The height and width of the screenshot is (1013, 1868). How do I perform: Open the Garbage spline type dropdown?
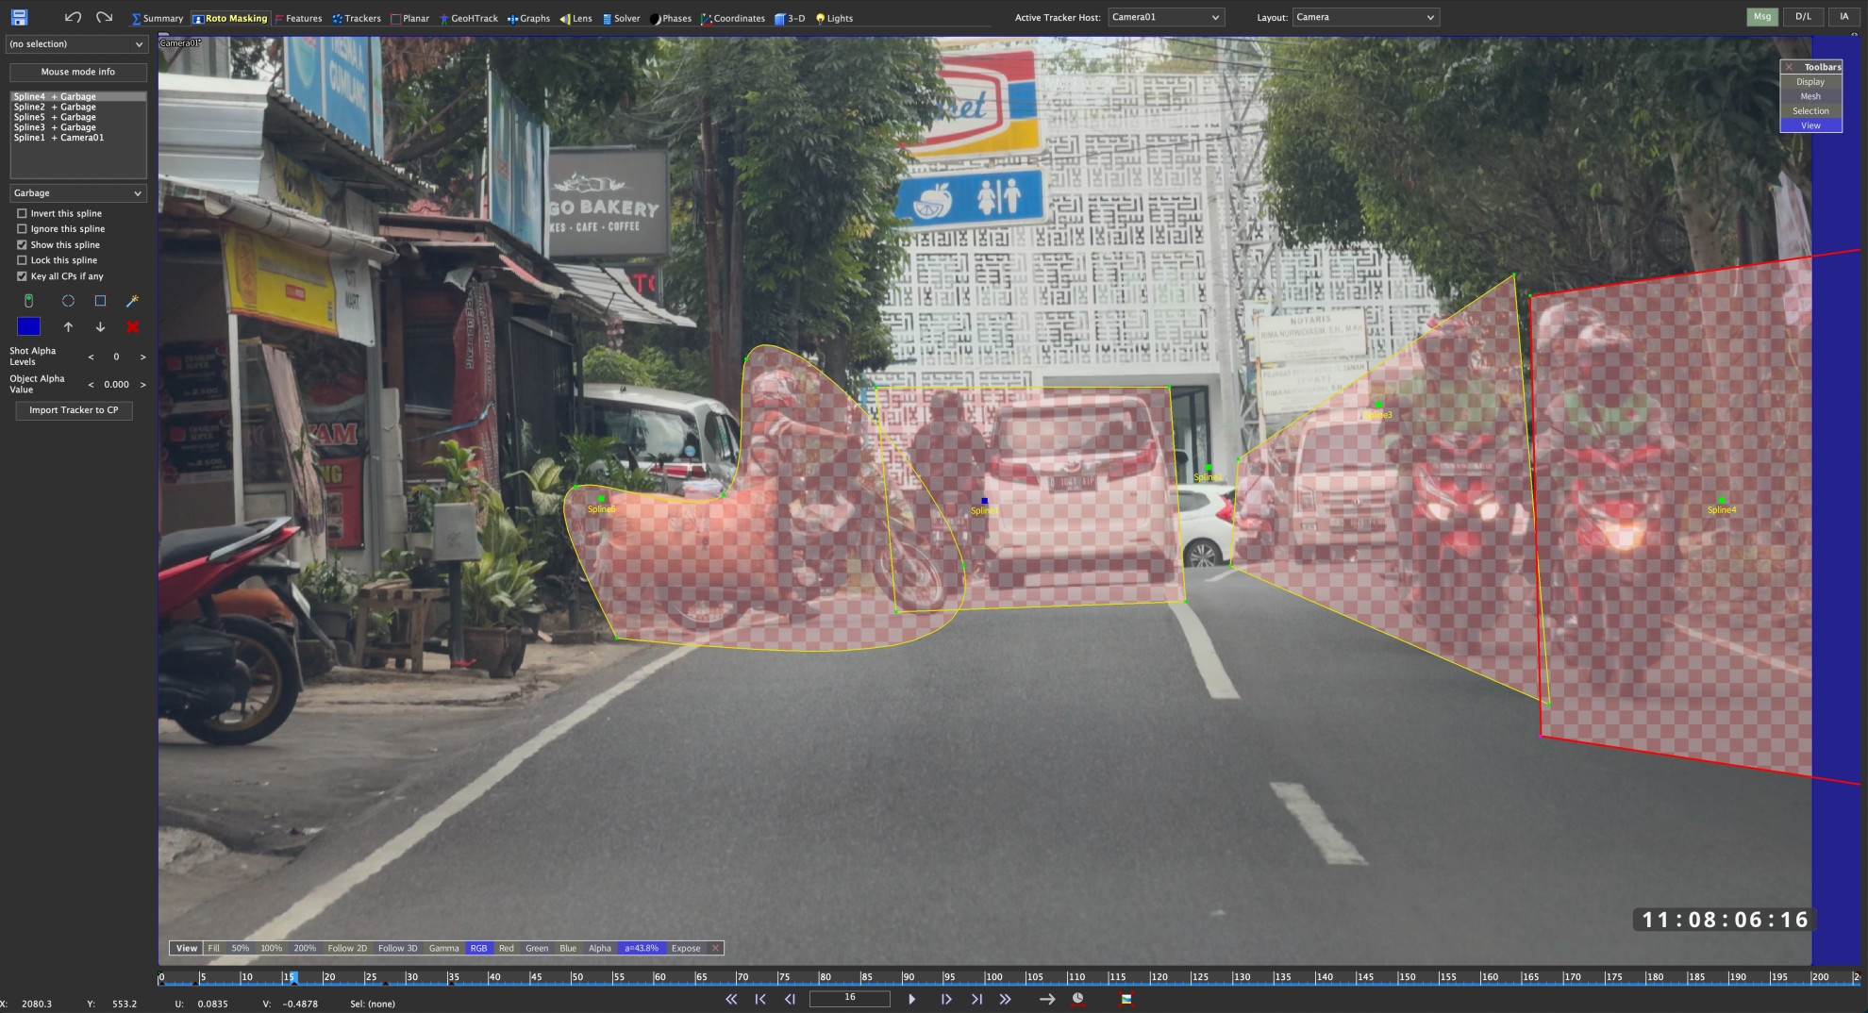[78, 192]
